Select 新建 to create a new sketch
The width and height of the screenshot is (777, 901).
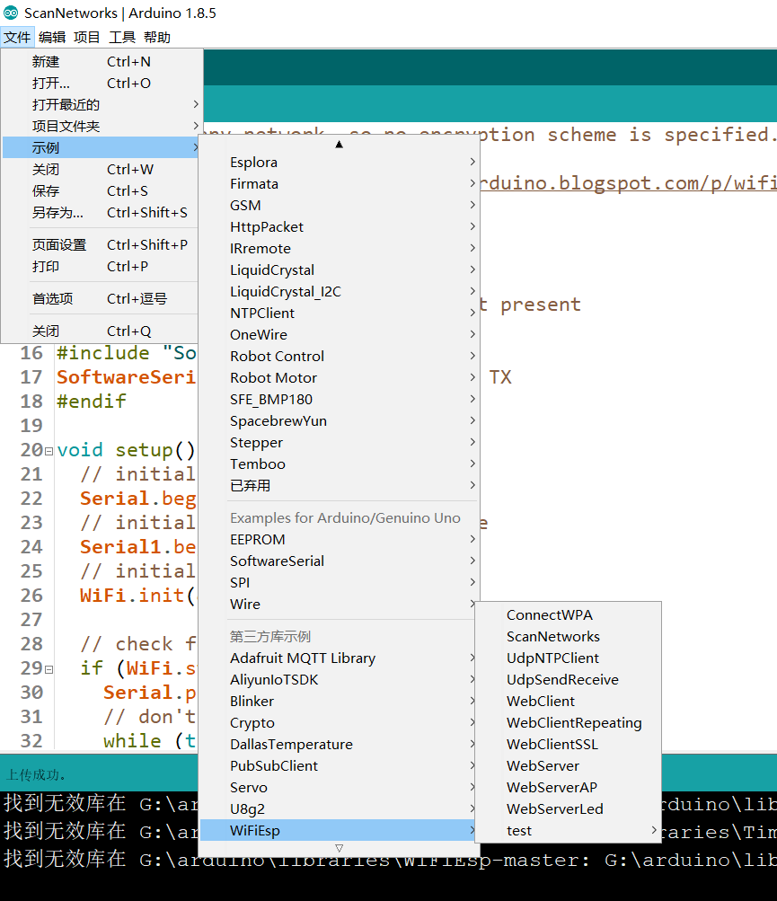(x=46, y=61)
